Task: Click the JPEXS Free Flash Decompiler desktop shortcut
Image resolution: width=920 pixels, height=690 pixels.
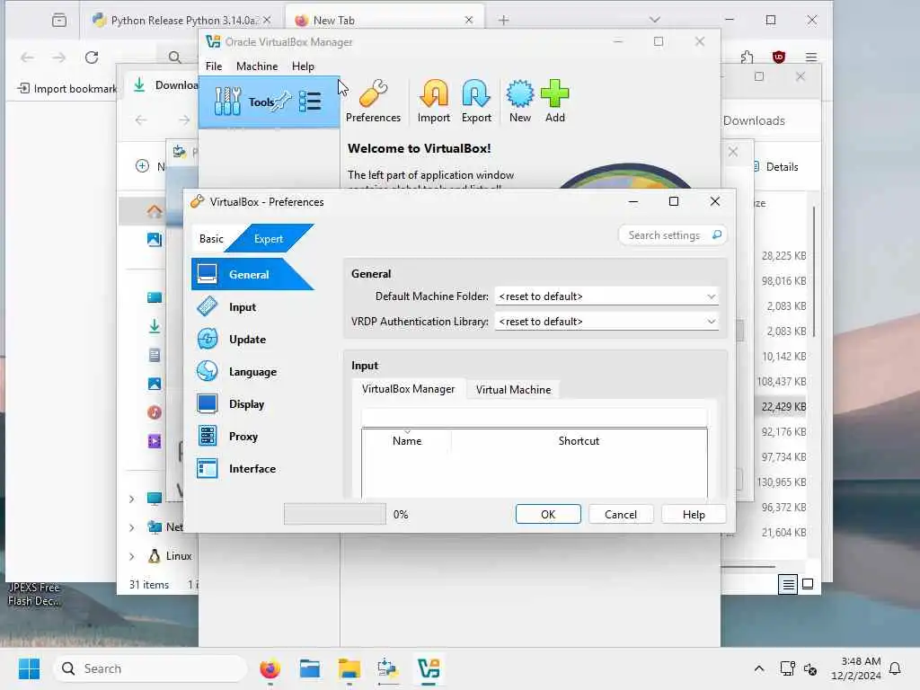Action: tap(33, 594)
